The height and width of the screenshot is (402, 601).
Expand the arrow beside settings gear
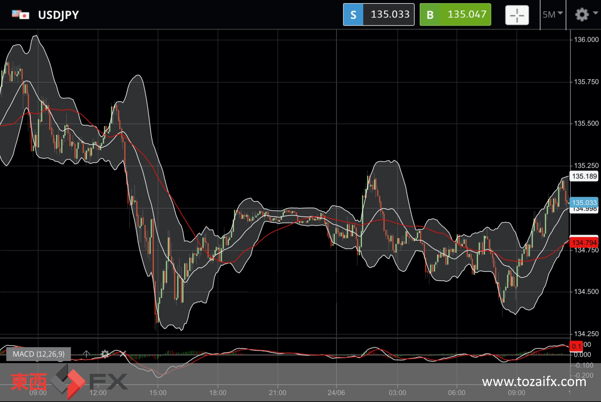[x=595, y=13]
